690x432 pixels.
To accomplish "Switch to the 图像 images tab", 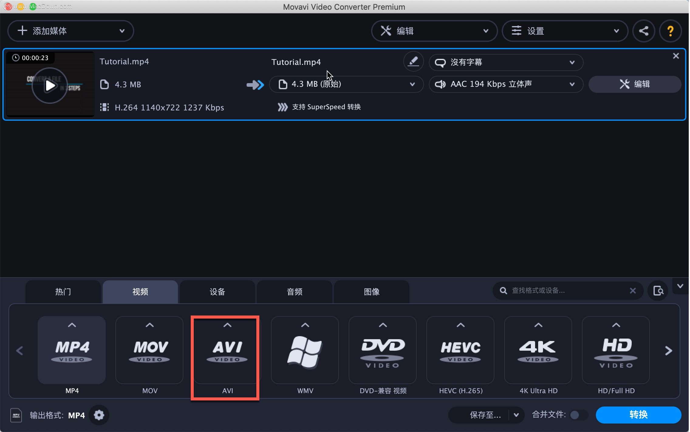I will click(372, 292).
